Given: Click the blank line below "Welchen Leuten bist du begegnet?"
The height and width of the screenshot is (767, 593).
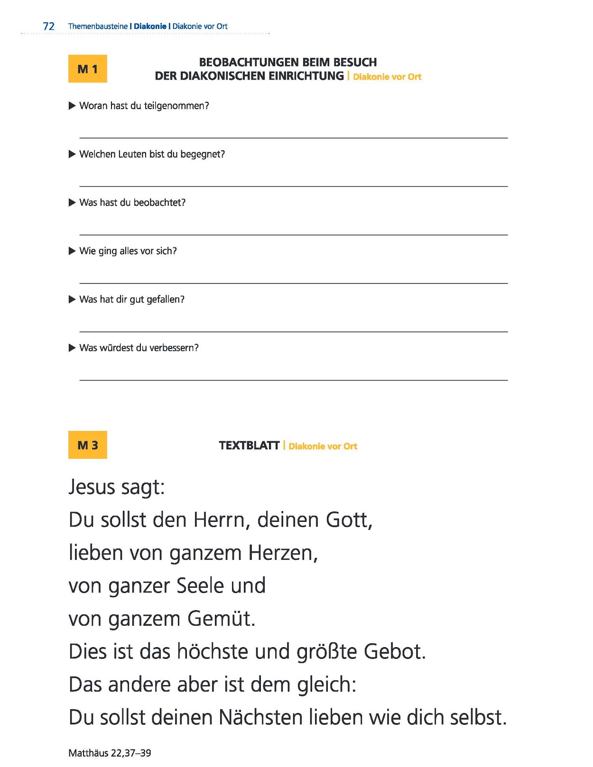Looking at the screenshot, I should pos(293,185).
